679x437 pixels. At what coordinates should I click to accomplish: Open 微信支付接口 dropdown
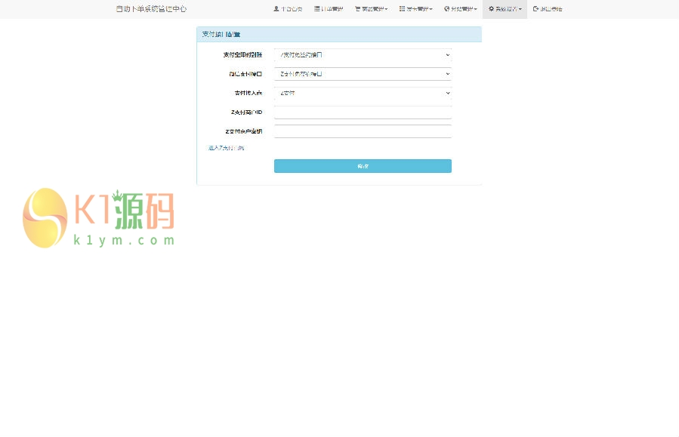click(363, 74)
